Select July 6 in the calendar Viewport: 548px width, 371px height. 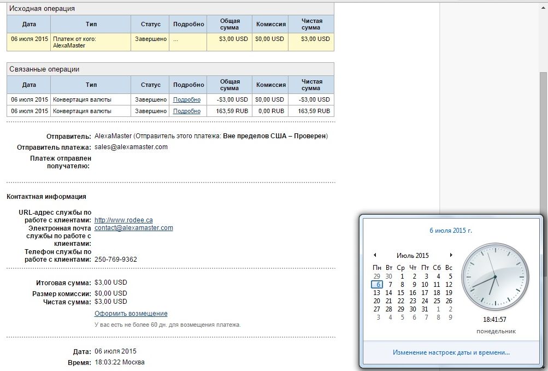click(x=377, y=285)
